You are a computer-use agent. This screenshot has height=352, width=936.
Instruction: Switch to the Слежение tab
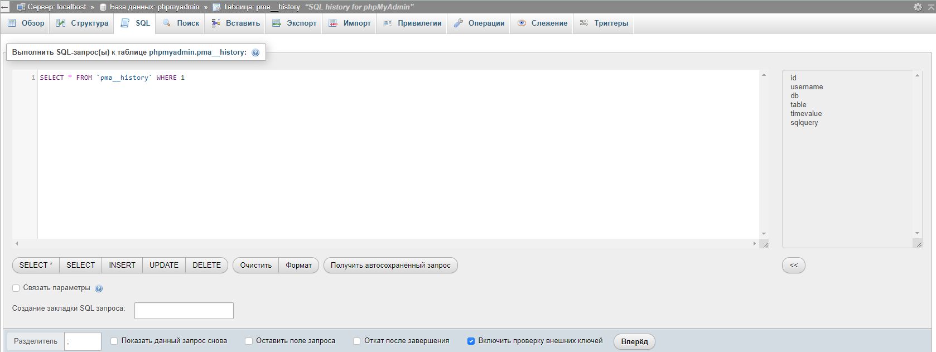coord(542,23)
